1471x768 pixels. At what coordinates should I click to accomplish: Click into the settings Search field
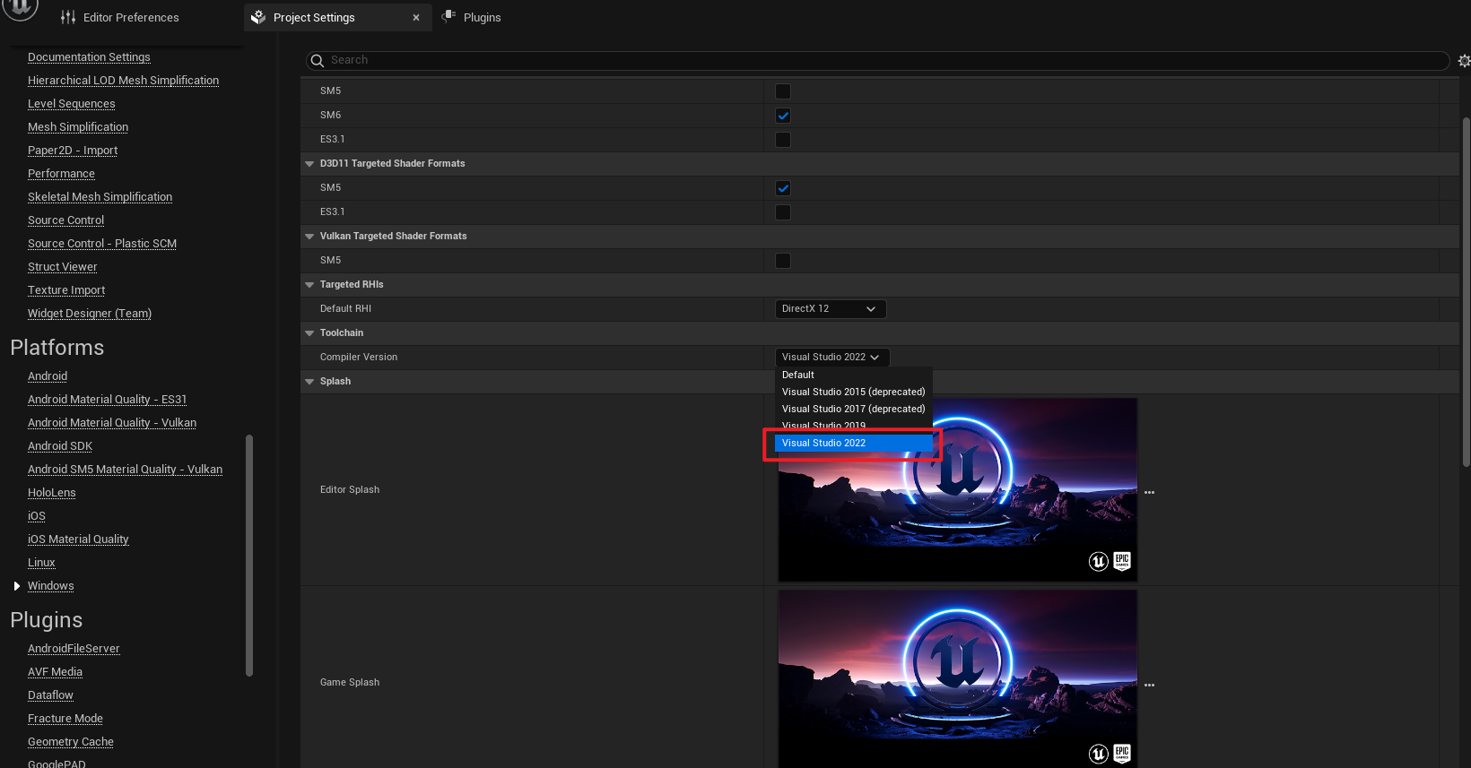pyautogui.click(x=879, y=60)
